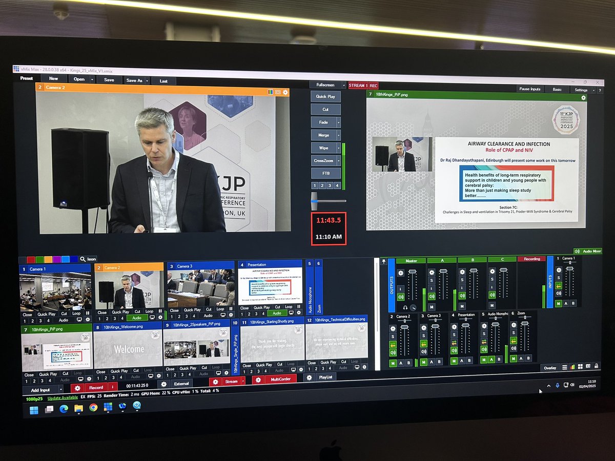Click the Master output volume fader

(413, 272)
